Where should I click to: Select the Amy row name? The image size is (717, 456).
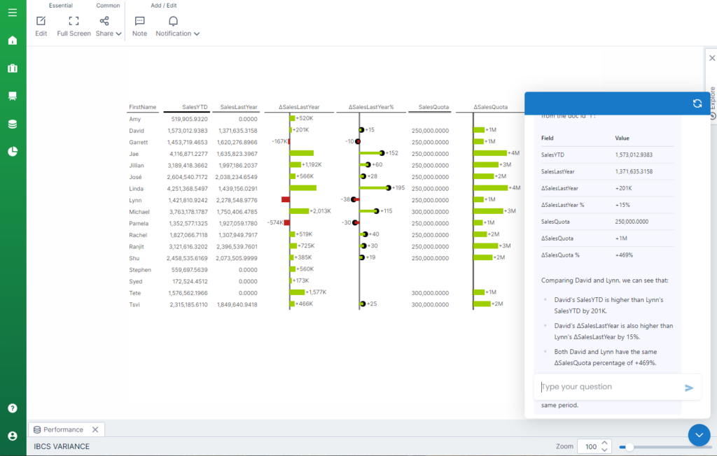[135, 119]
